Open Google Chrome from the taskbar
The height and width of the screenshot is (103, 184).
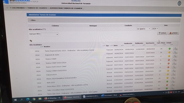(x=34, y=99)
